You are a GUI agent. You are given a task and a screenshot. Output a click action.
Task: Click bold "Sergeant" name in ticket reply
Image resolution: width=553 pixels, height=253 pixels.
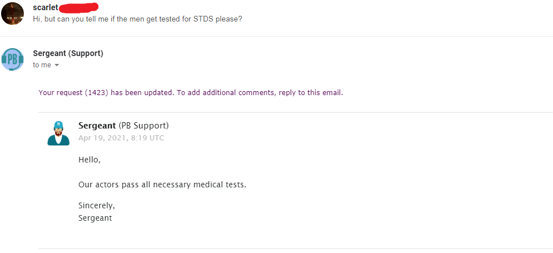point(97,126)
